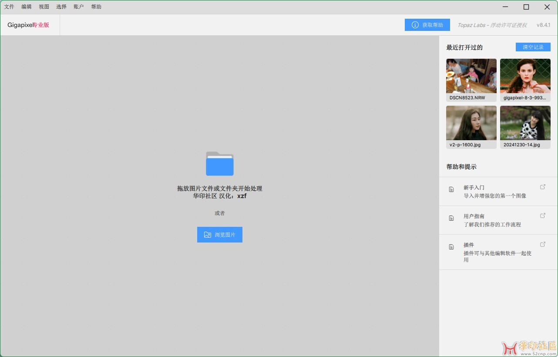Open the 编辑 menu
The image size is (558, 357).
click(27, 7)
